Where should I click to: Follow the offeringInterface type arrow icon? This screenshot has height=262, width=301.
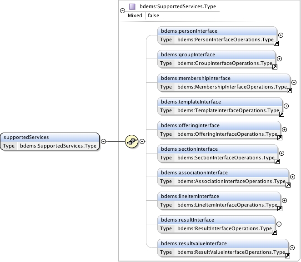pyautogui.click(x=280, y=138)
